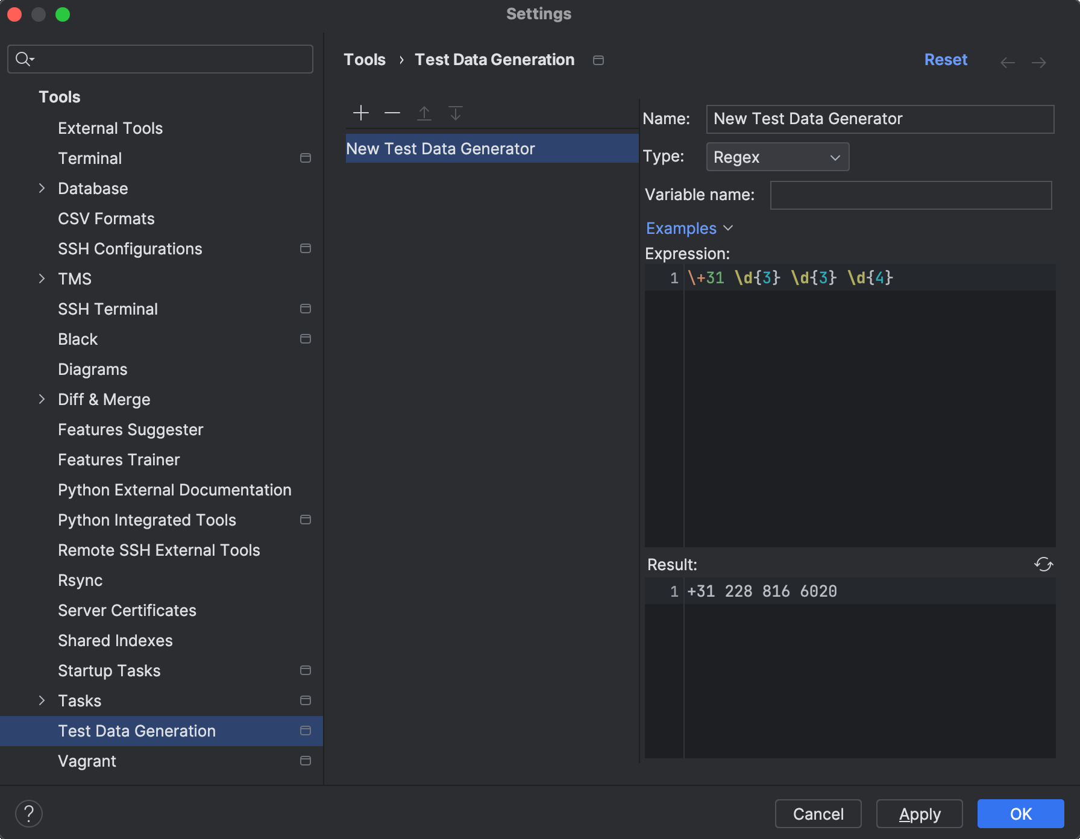Screen dimensions: 1080x839
Task: Click the move down arrow icon
Action: tap(456, 113)
